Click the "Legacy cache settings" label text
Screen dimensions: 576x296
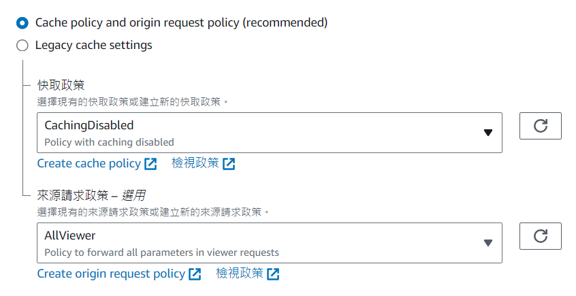93,46
